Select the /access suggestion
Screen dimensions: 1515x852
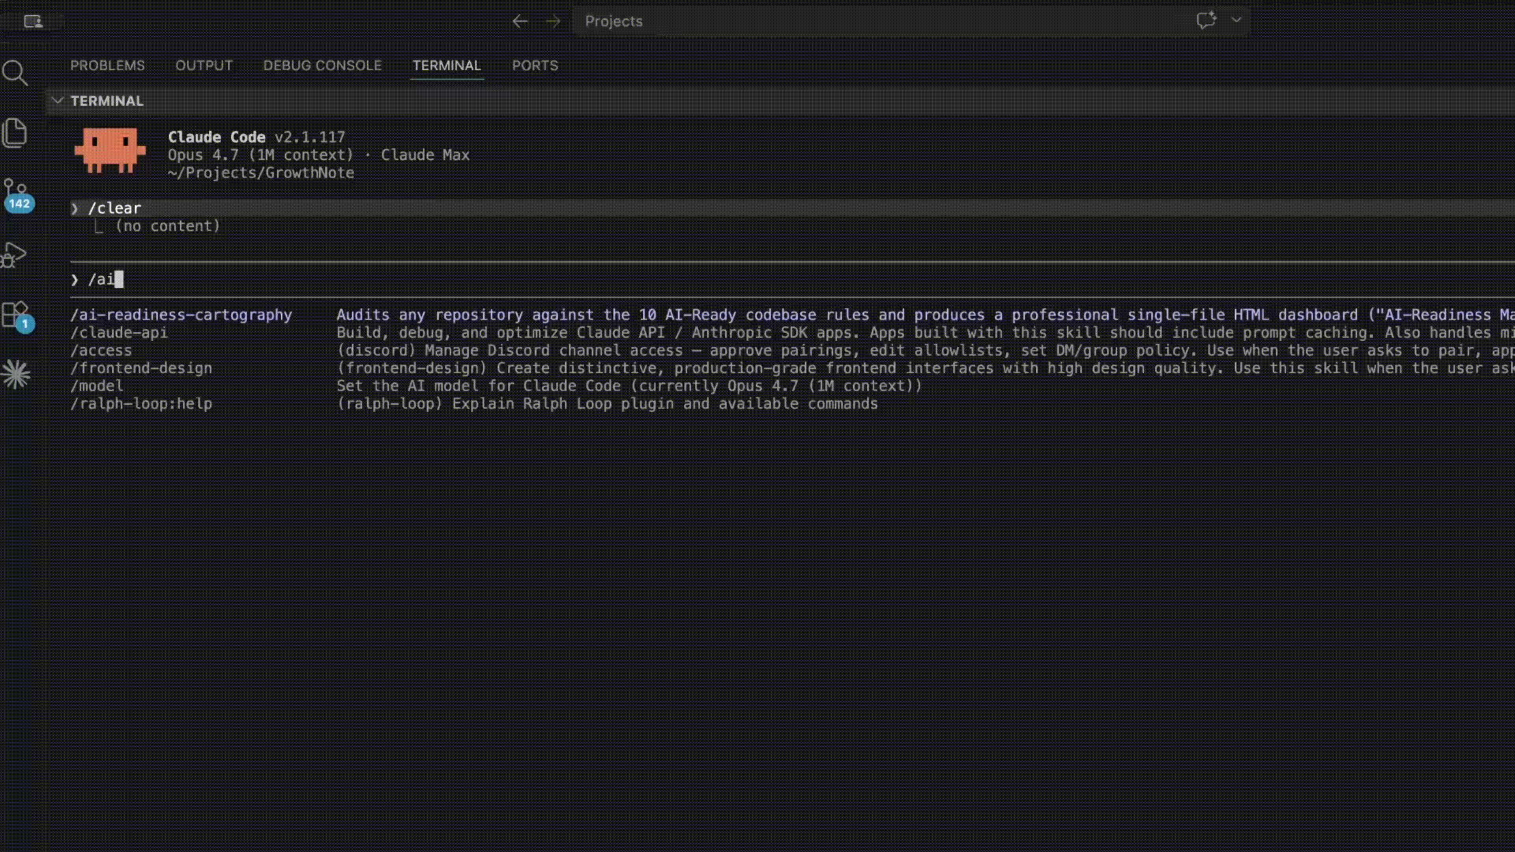(101, 350)
